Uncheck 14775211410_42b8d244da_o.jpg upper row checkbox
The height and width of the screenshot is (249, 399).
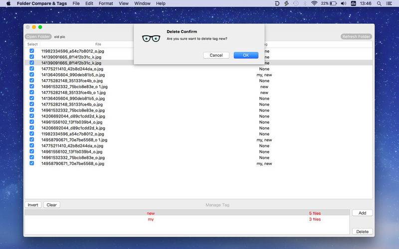pyautogui.click(x=32, y=69)
